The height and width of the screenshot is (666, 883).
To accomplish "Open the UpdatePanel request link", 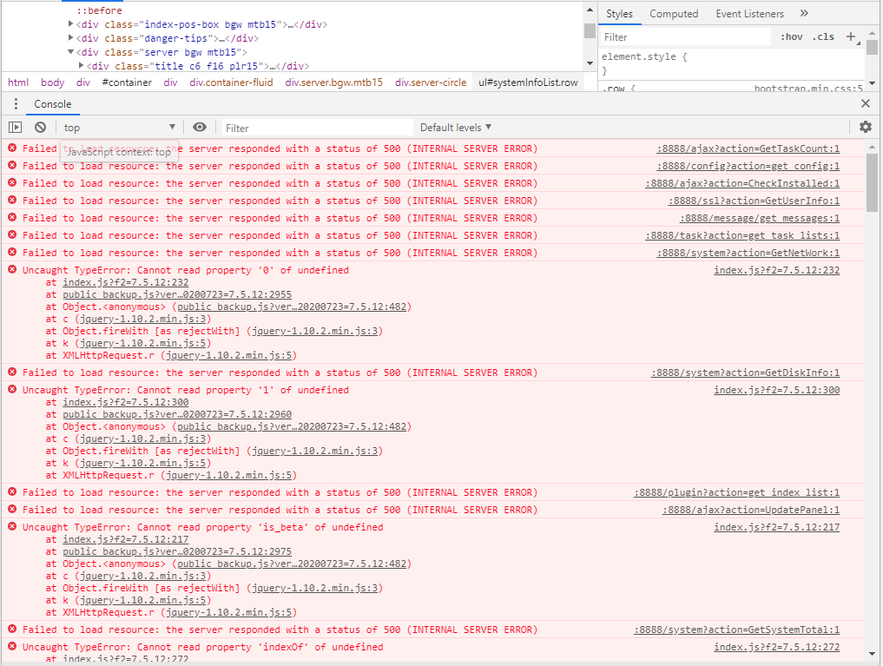I will point(751,510).
